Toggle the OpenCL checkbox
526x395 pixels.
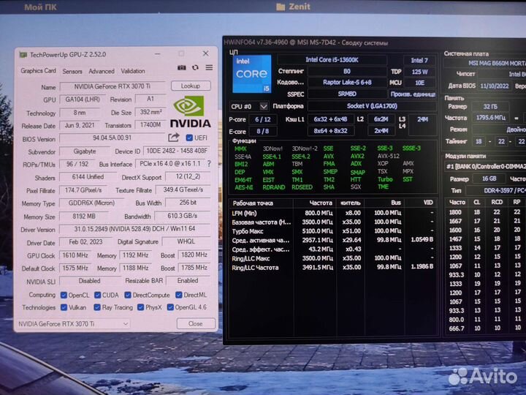tap(63, 295)
